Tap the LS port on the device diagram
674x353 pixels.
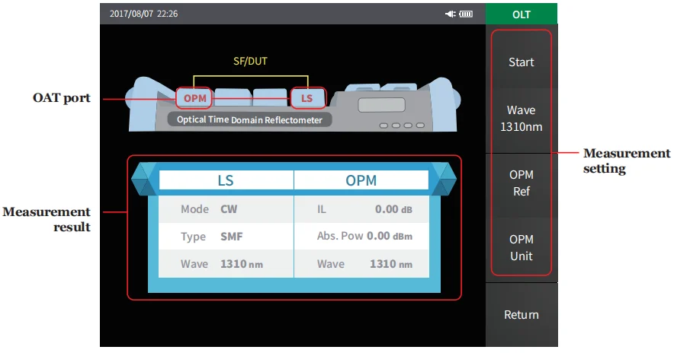pos(308,98)
